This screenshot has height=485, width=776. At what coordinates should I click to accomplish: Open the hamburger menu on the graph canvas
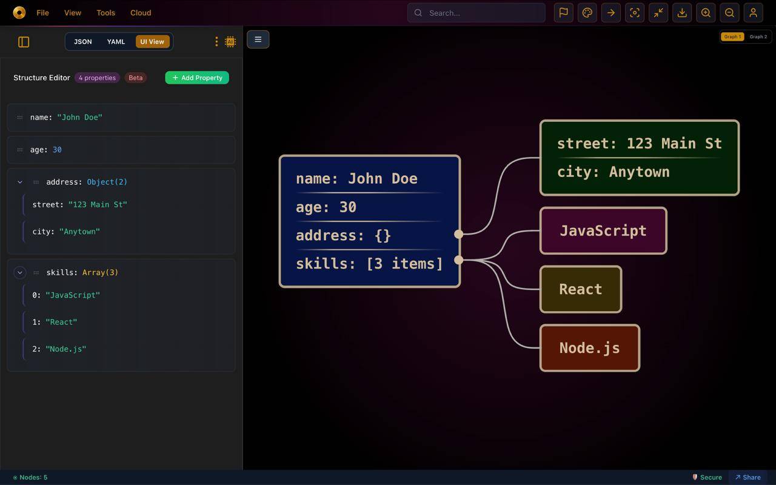click(258, 39)
